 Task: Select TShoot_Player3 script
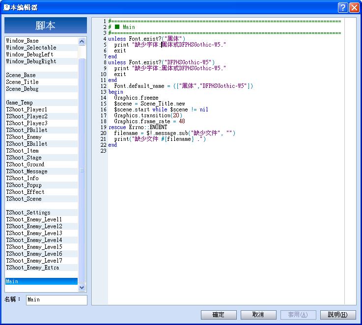click(x=41, y=124)
